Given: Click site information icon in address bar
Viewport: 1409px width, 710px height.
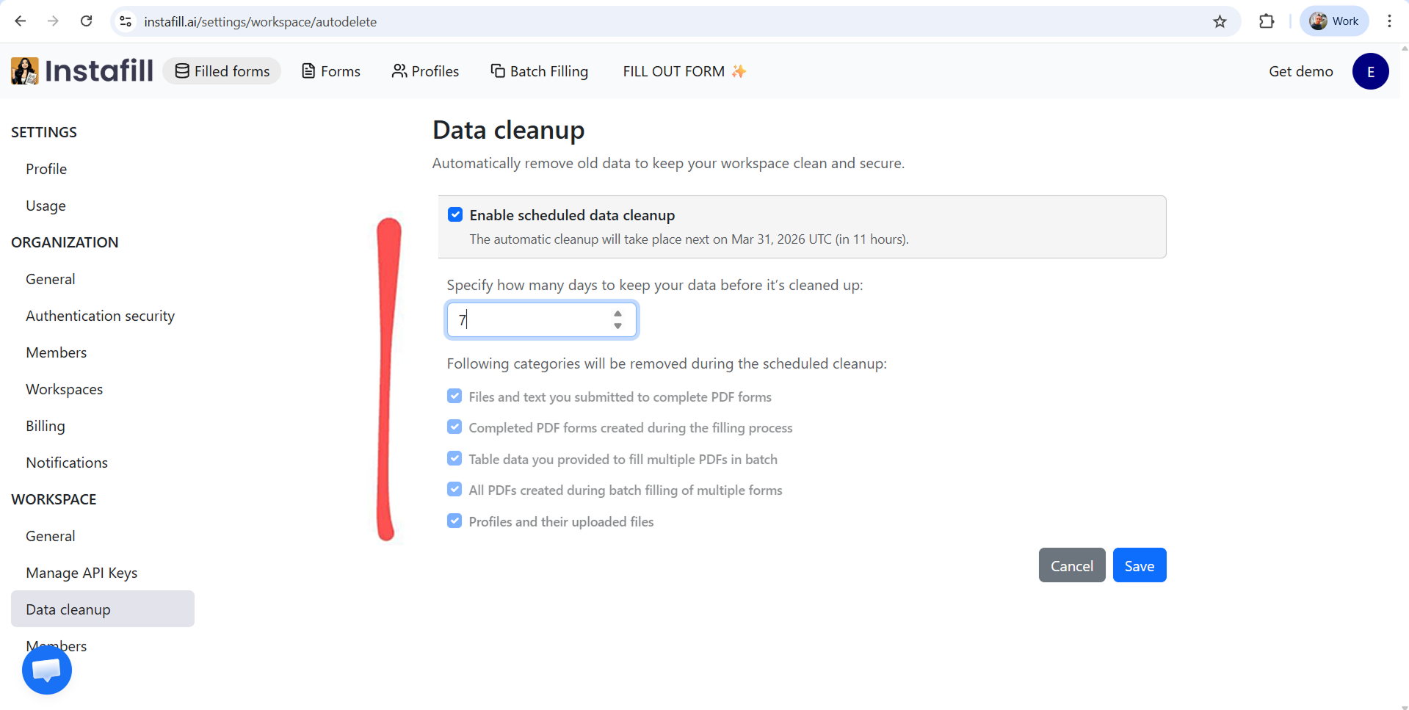Looking at the screenshot, I should (126, 21).
